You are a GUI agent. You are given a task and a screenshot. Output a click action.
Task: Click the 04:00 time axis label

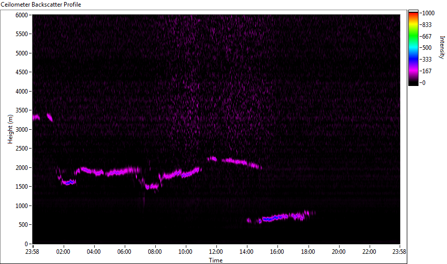(x=94, y=252)
